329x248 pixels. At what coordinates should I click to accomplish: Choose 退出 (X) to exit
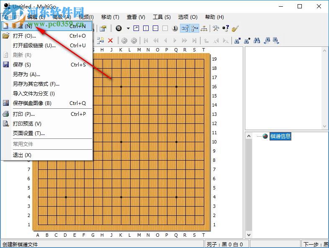tap(47, 155)
